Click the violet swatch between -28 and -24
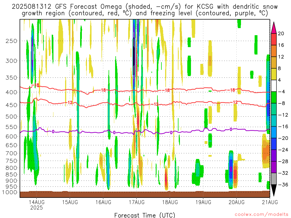Viewport: 291px width, 218px height. click(x=274, y=156)
